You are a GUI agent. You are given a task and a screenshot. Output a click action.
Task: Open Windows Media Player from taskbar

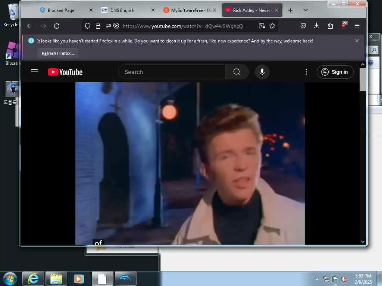[79, 279]
